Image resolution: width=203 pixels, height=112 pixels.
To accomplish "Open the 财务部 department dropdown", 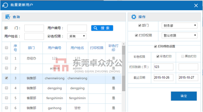I will tap(180, 25).
